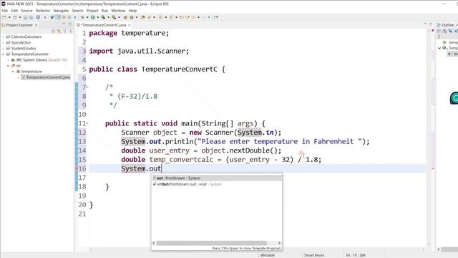Viewport: 458px width, 258px height.
Task: Open the New Java Class dropdown arrow
Action: point(137,17)
